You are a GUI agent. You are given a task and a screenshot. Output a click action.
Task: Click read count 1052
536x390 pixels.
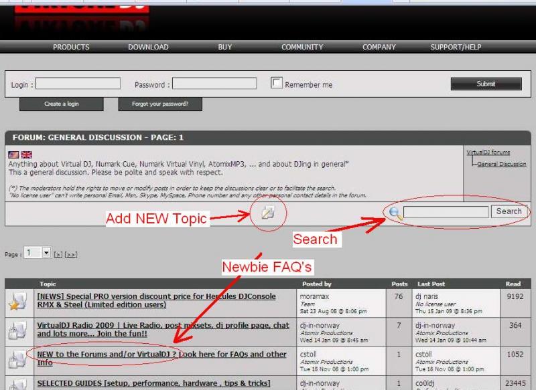[515, 355]
